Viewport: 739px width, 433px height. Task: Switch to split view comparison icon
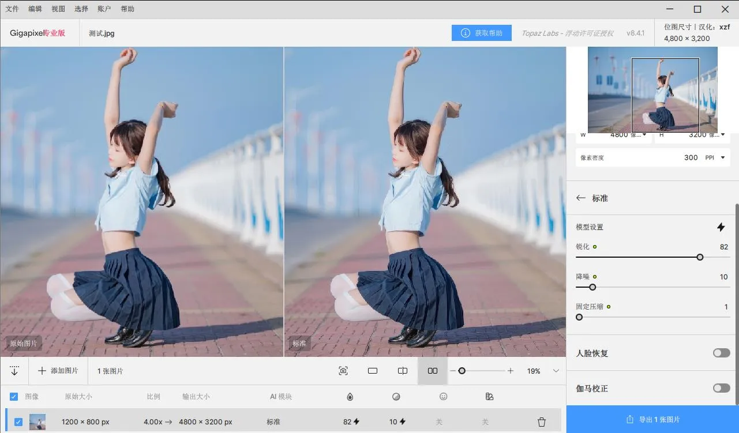click(403, 371)
